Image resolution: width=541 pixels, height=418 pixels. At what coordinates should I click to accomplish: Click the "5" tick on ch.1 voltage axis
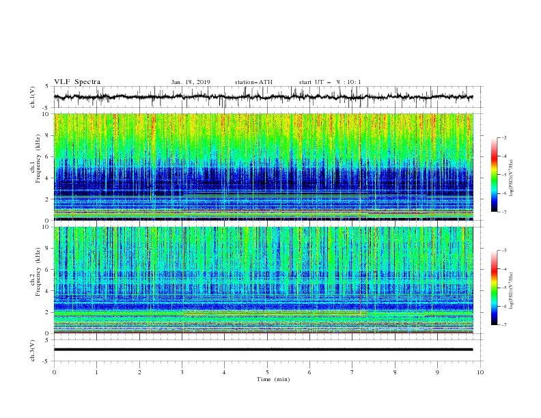point(48,87)
